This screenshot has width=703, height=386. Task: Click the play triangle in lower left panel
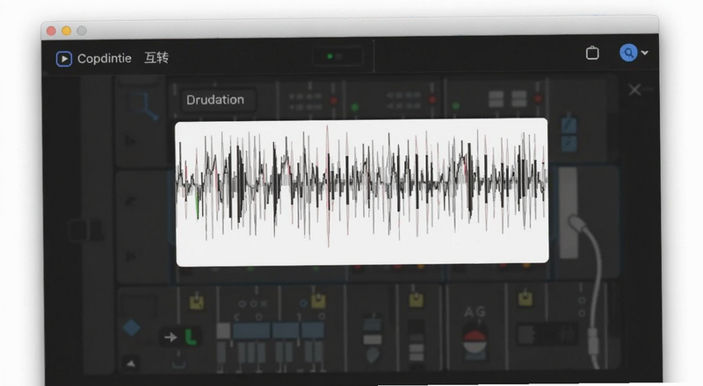coord(131,256)
